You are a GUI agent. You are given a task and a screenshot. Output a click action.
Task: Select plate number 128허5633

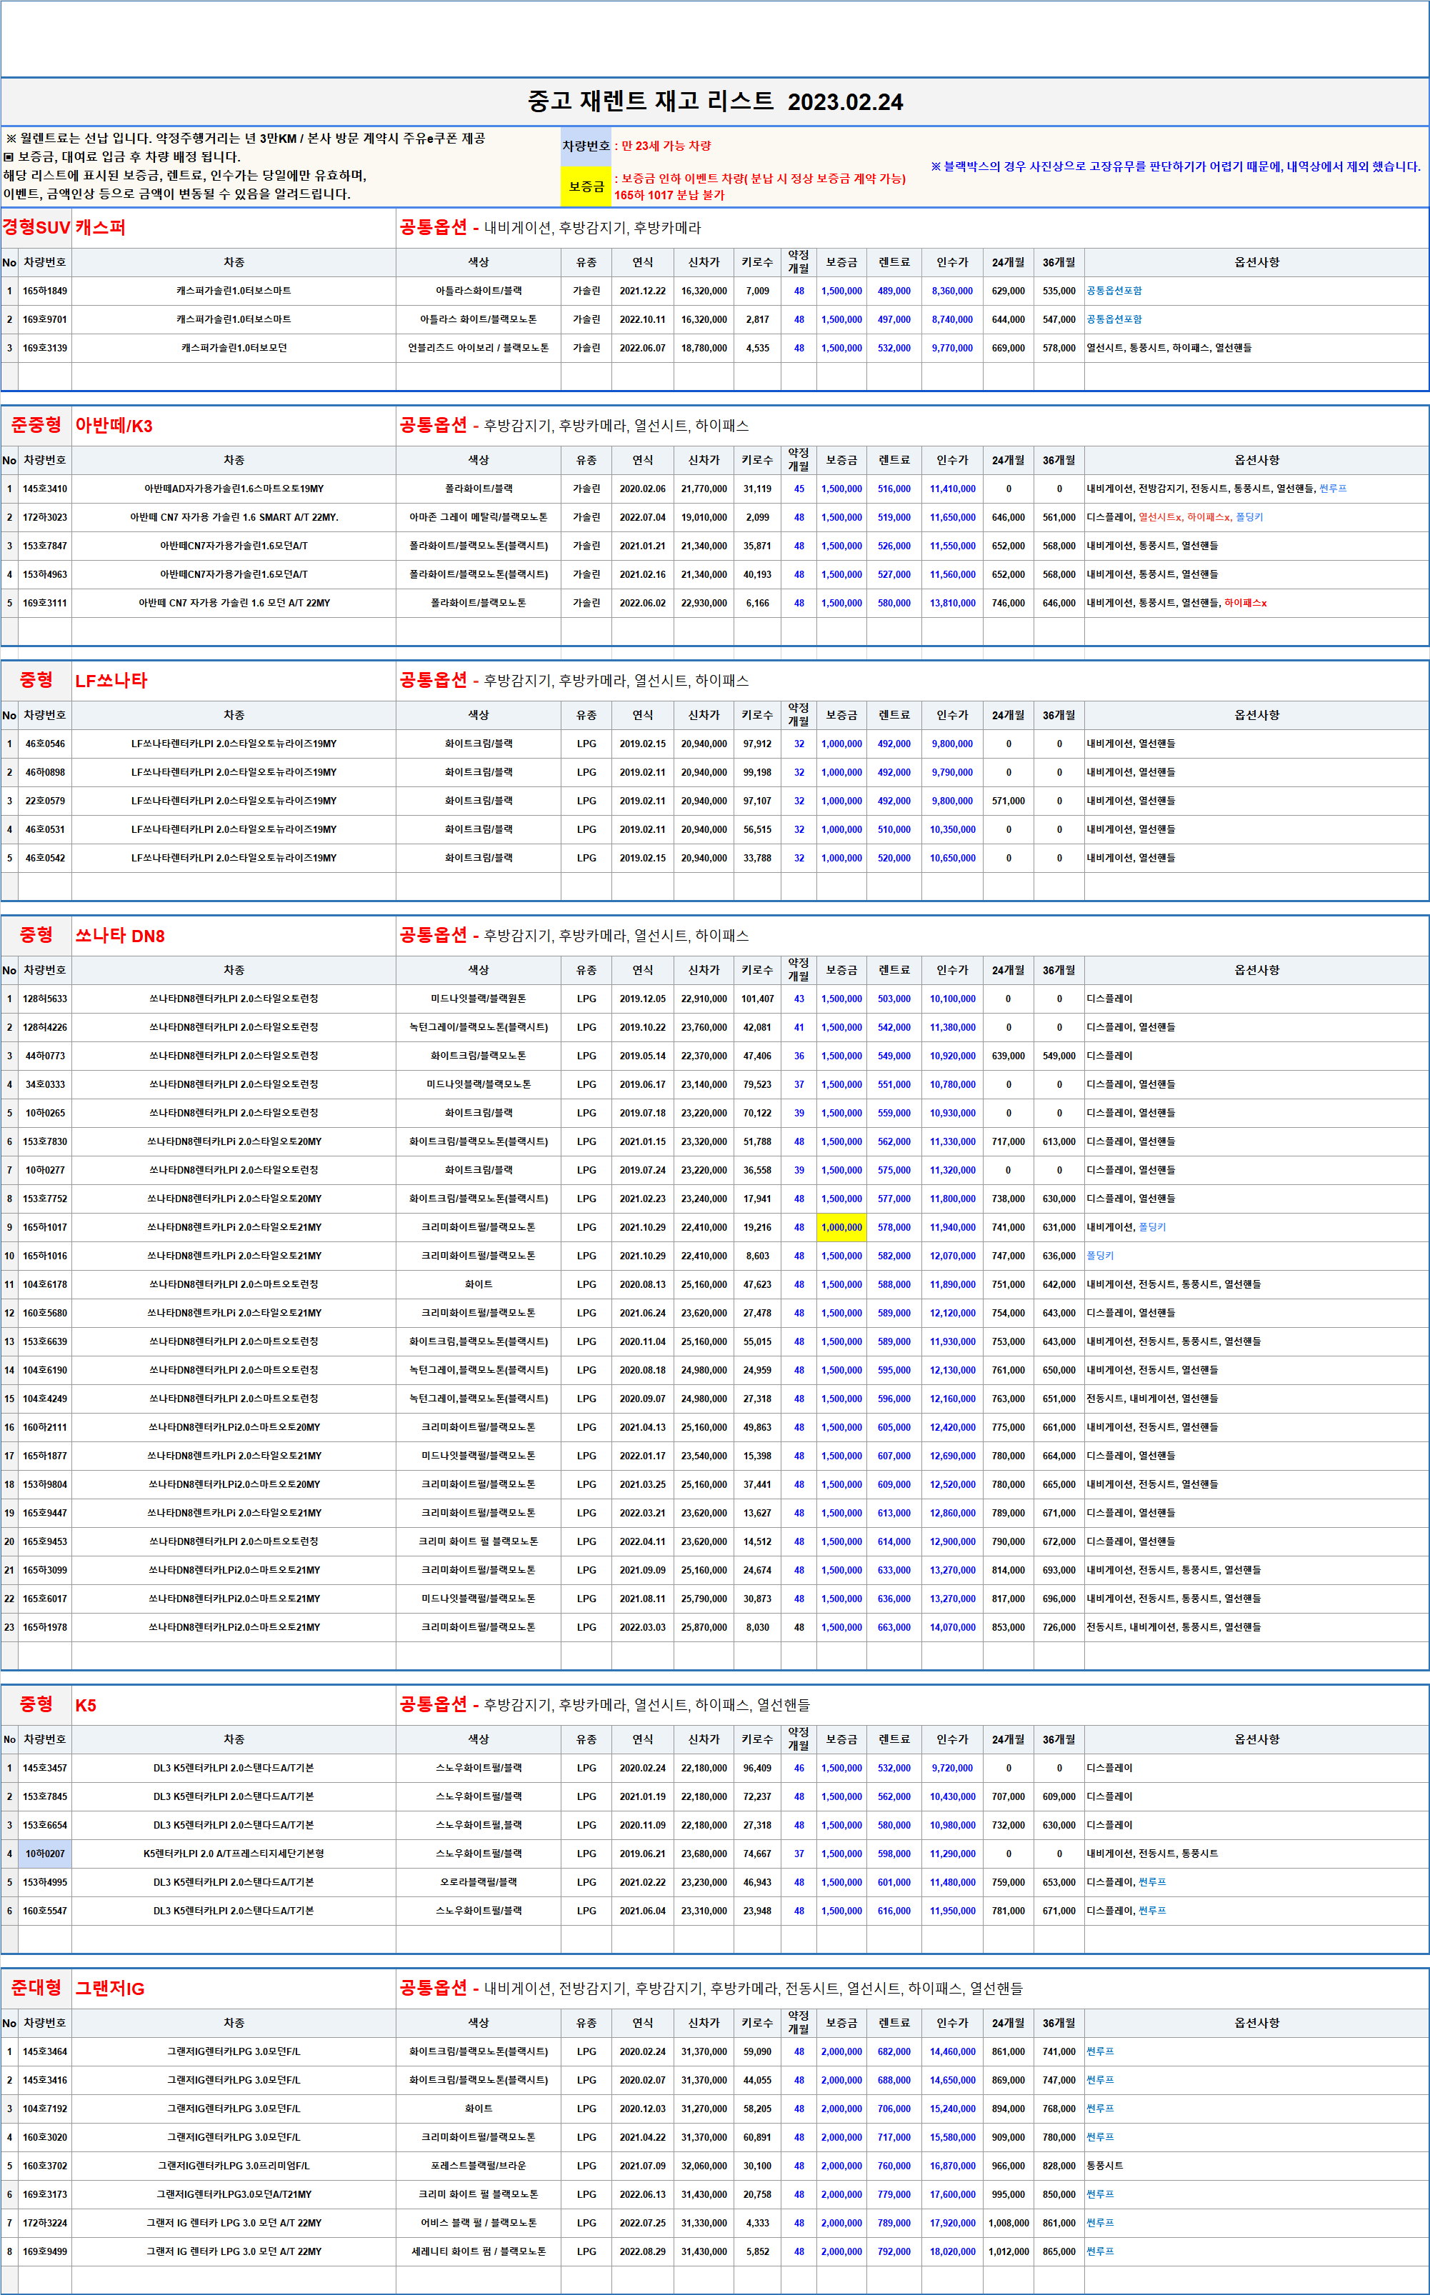pyautogui.click(x=46, y=999)
